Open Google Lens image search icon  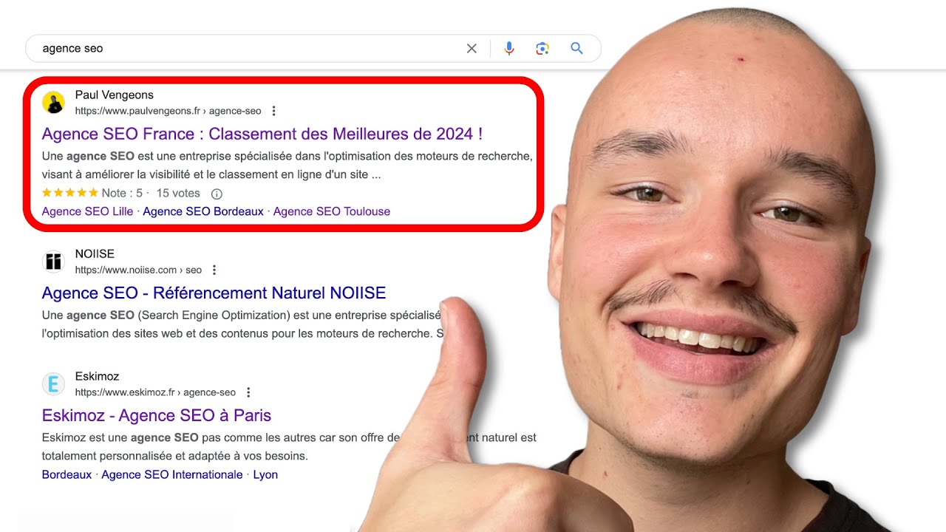(542, 49)
